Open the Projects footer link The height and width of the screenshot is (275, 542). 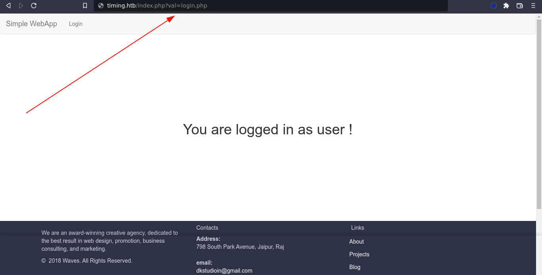click(359, 254)
